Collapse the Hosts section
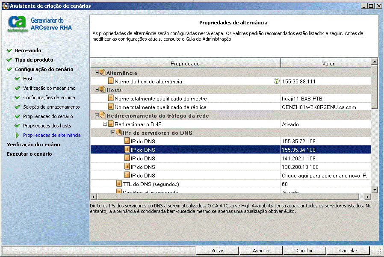This screenshot has height=257, width=384. coord(97,90)
